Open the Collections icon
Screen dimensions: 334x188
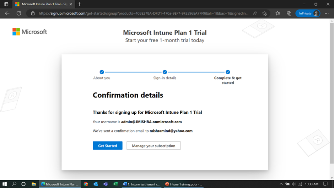point(289,13)
